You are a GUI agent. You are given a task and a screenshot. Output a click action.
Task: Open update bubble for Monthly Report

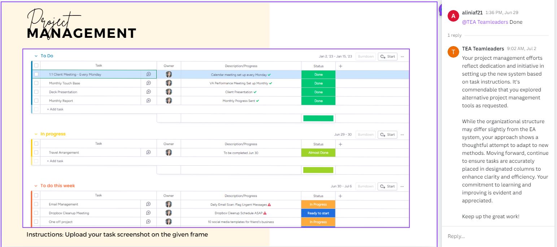pyautogui.click(x=148, y=100)
